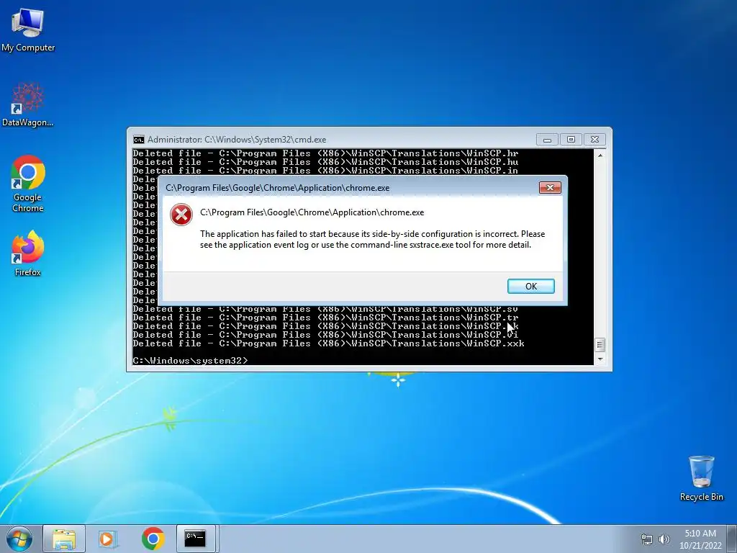Viewport: 737px width, 553px height.
Task: Maximize the cmd.exe window
Action: 571,140
